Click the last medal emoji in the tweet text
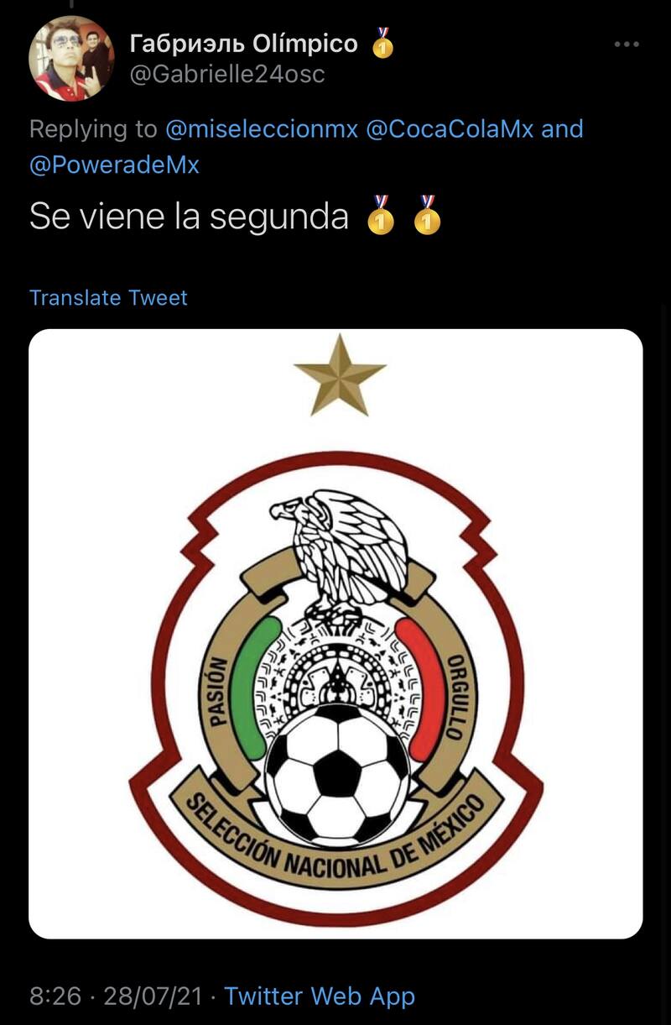 point(428,217)
